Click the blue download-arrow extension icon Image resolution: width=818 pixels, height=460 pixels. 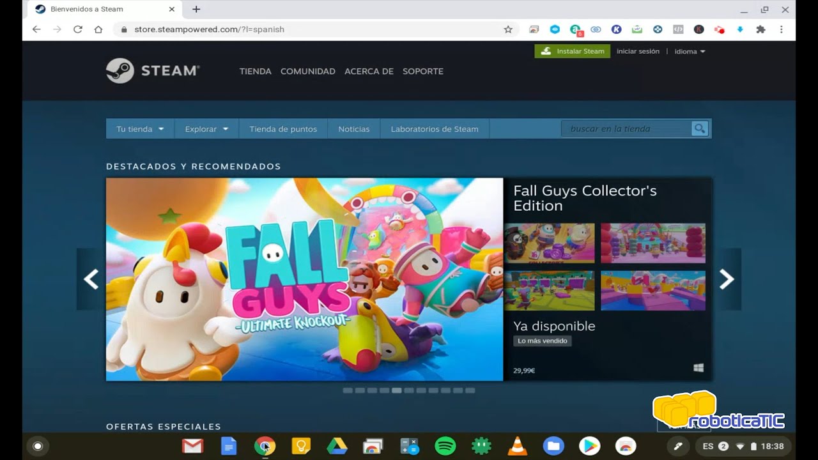(740, 29)
